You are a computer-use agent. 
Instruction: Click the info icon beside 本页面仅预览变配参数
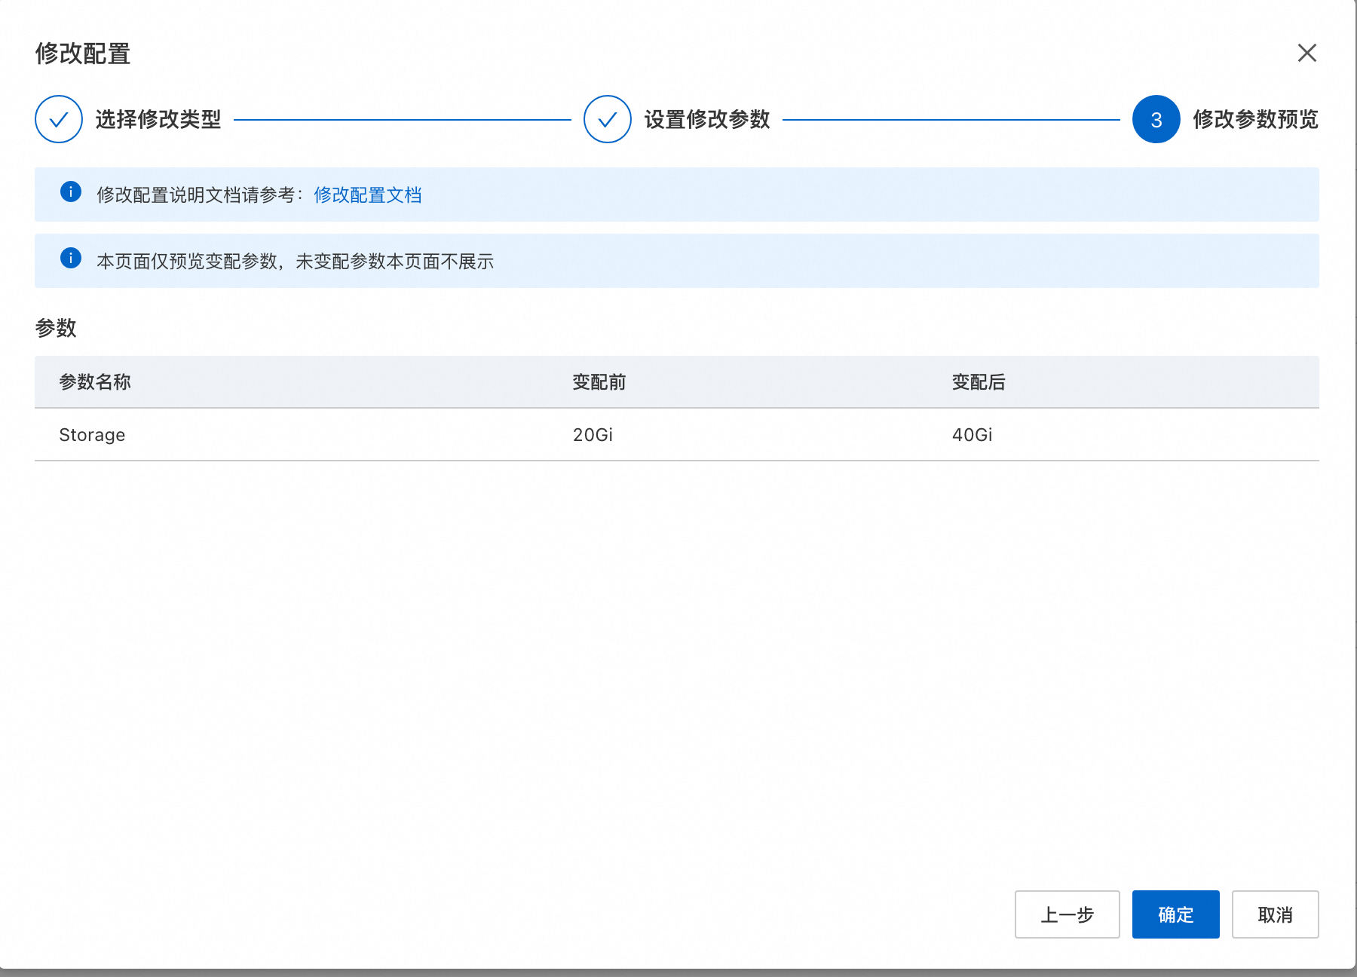(x=71, y=259)
